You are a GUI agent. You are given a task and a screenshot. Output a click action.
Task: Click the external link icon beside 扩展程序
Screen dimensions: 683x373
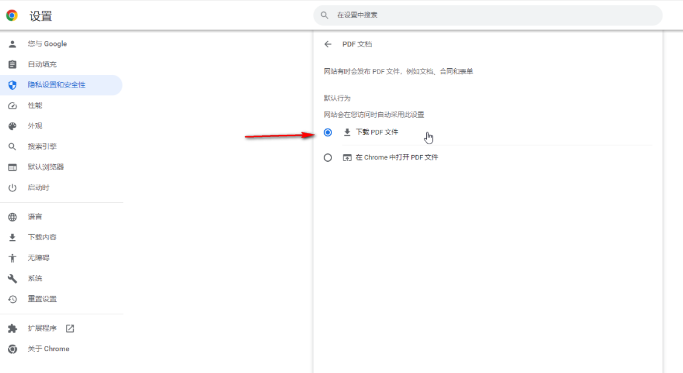coord(70,328)
